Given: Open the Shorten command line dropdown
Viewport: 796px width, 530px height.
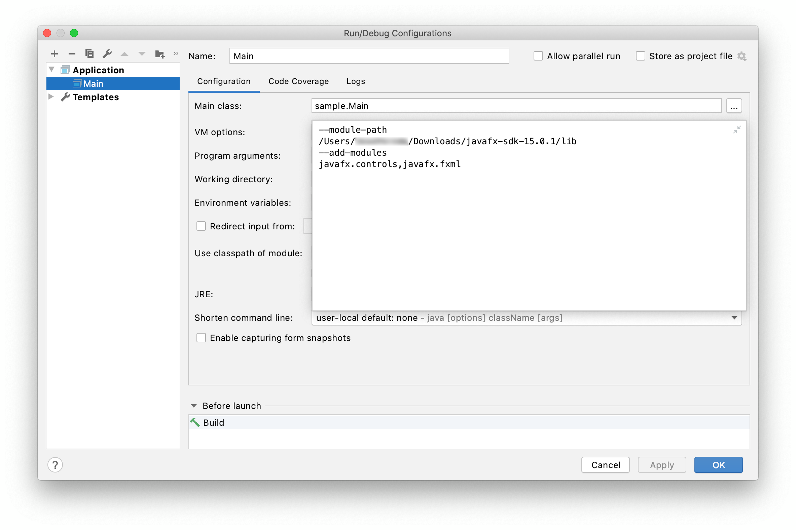Looking at the screenshot, I should point(734,318).
